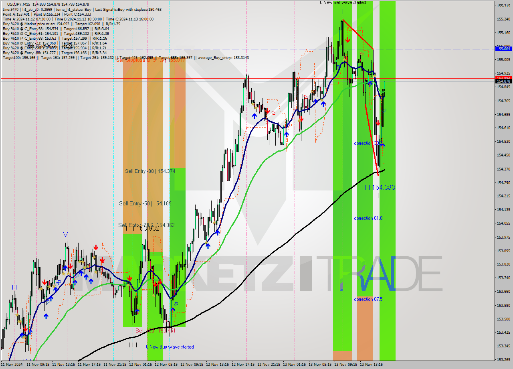Select the '12 Nov 17:15' time label

click(243, 365)
